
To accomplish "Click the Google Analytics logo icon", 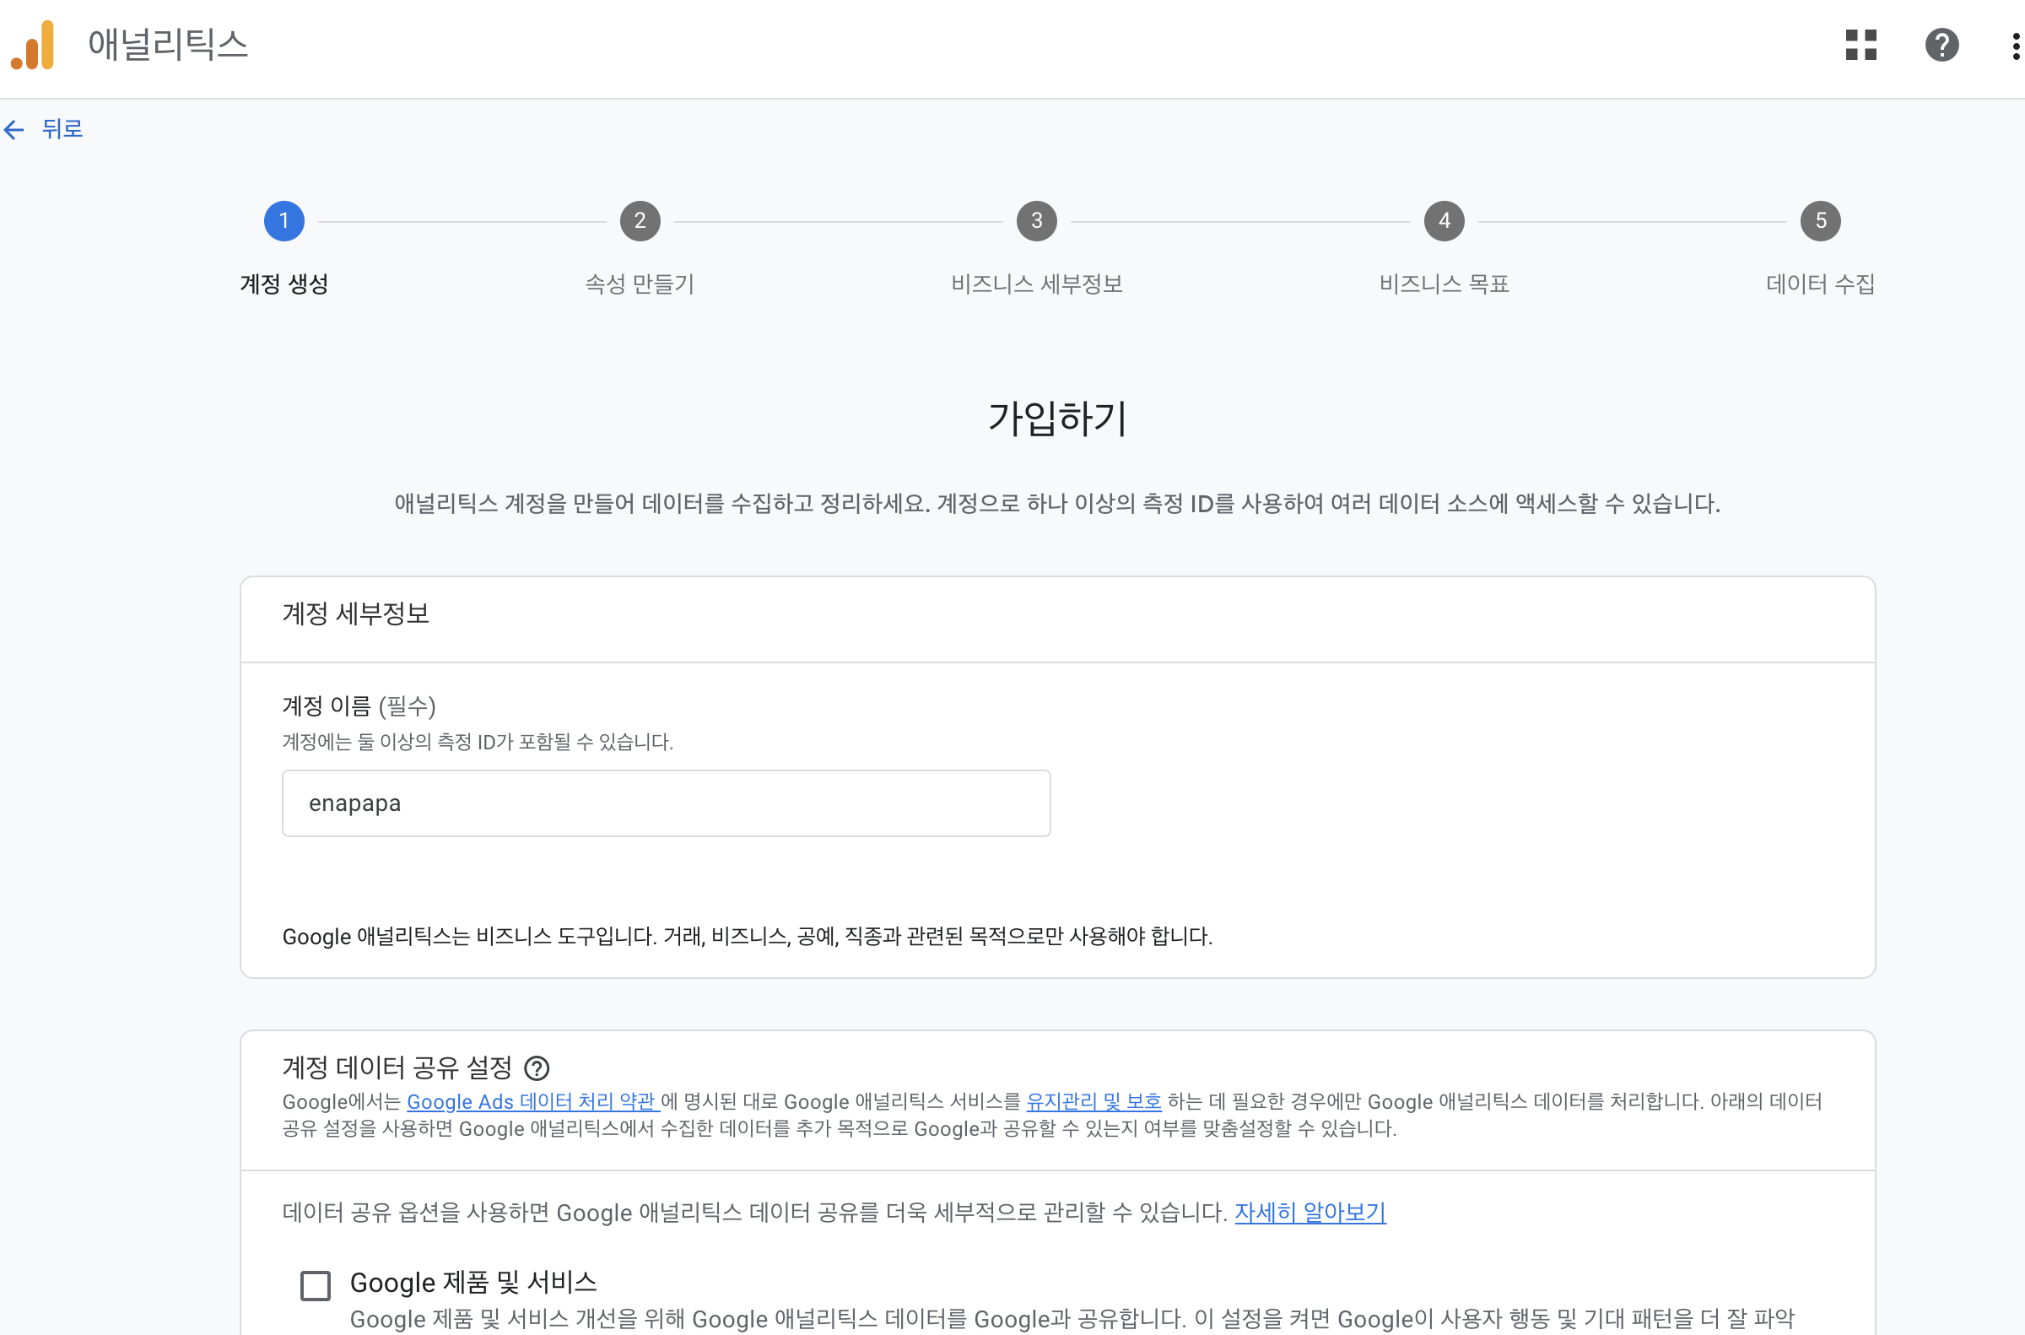I will pyautogui.click(x=32, y=44).
